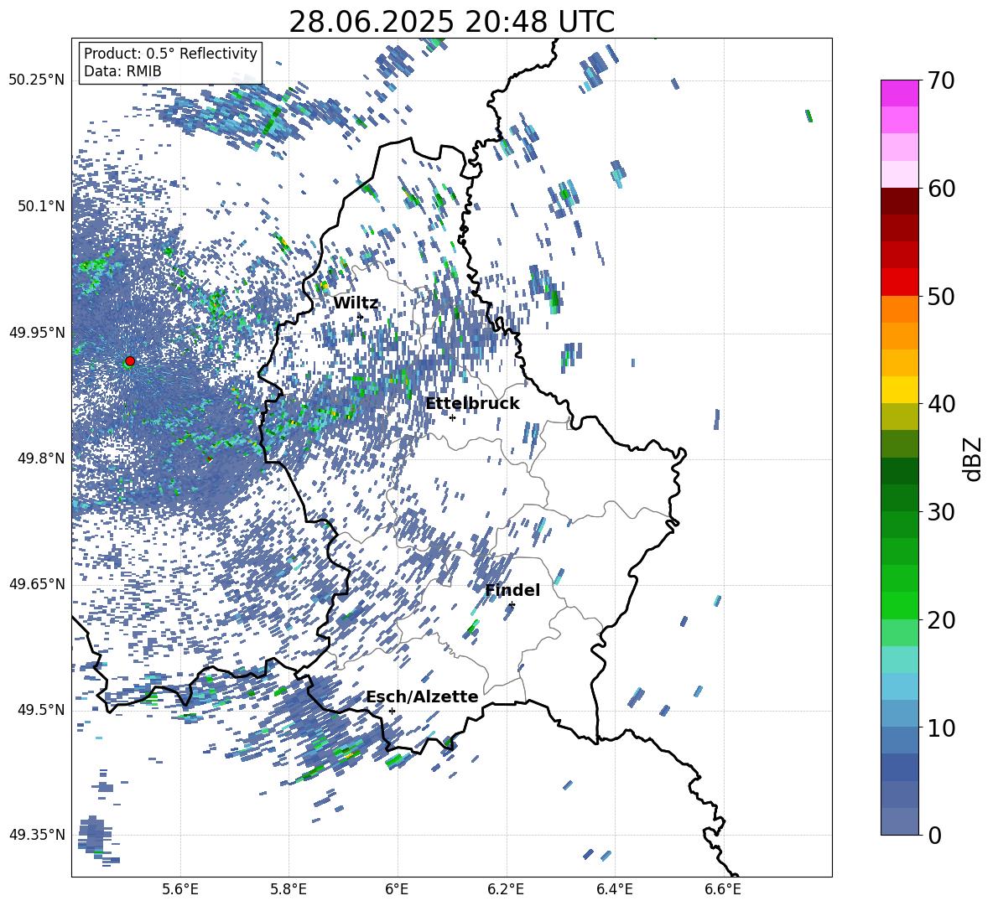Click the 5.8°E longitude tick label

point(289,889)
